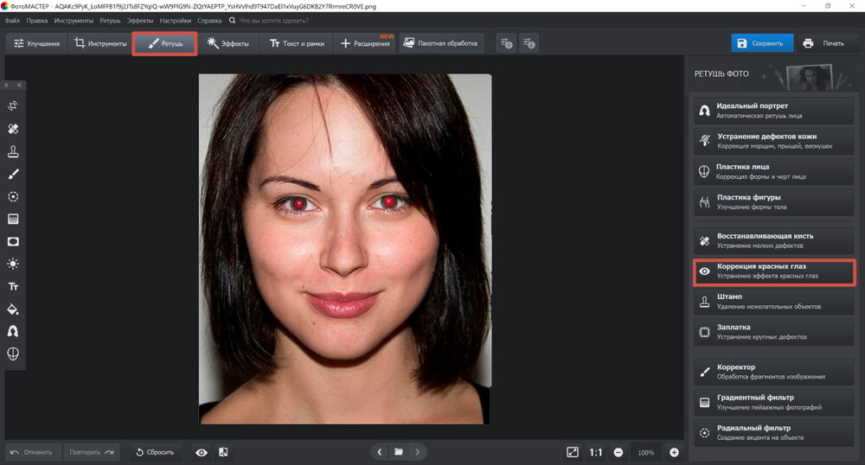Select the healing brush icon in left toolbar
The width and height of the screenshot is (865, 465).
tap(14, 129)
